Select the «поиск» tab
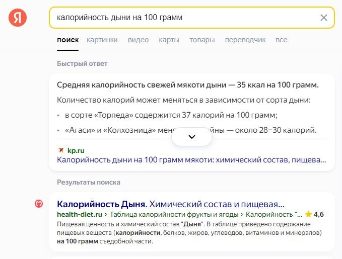The height and width of the screenshot is (259, 342). coord(67,40)
